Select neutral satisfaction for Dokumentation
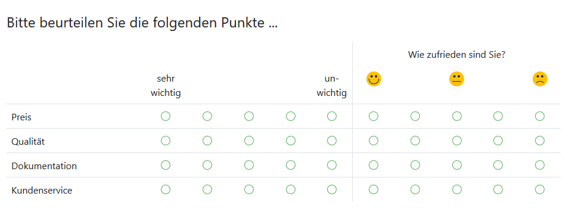 click(x=456, y=165)
